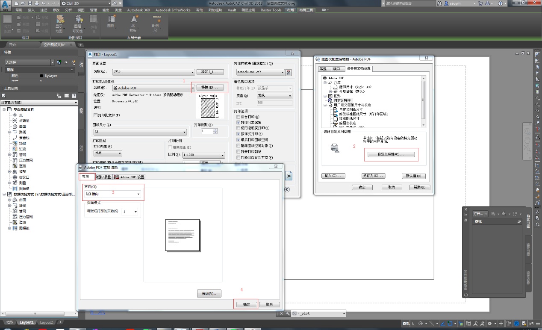Open the printer name dropdown showing Adobe PDF
Viewport: 542px width, 330px height.
click(153, 88)
